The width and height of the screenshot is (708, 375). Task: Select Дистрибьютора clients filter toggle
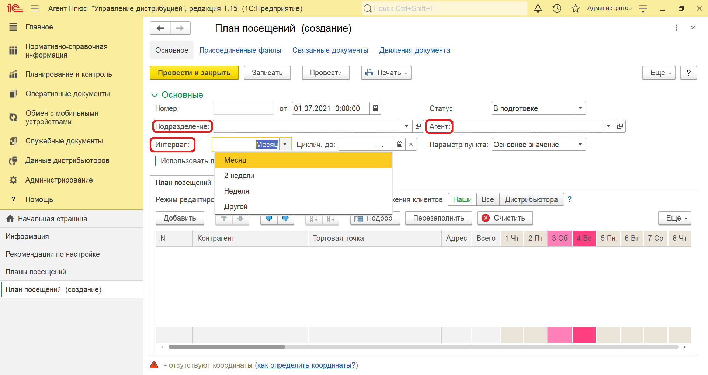click(531, 199)
